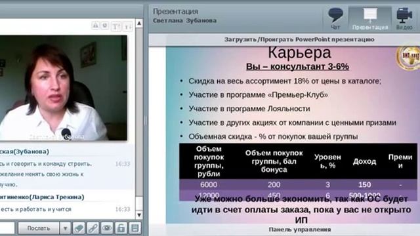Open the Панель управления bar
The height and width of the screenshot is (236, 420).
[299, 229]
